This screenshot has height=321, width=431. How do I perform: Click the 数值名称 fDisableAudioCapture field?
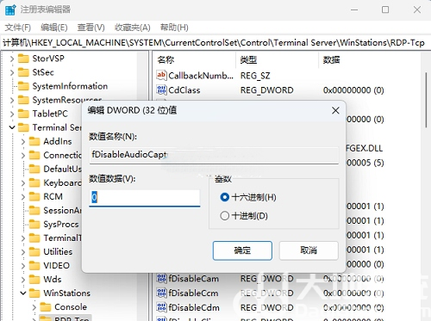pos(214,155)
